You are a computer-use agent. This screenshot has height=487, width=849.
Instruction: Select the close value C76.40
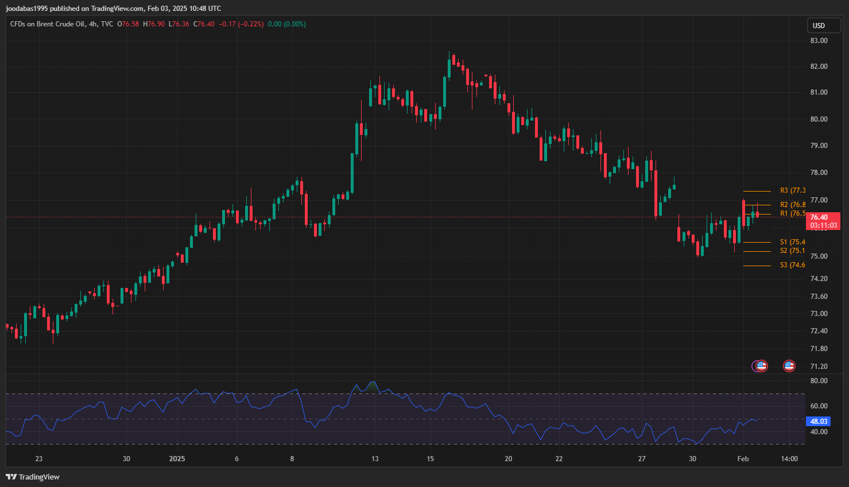point(204,24)
